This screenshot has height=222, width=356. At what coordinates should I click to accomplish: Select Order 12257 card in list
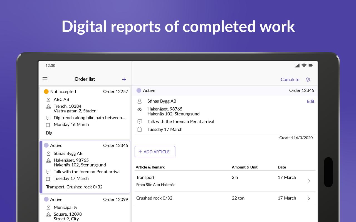[85, 113]
